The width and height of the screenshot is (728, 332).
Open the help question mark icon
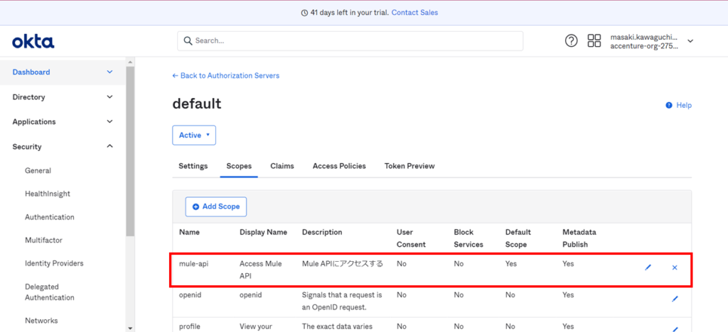571,41
